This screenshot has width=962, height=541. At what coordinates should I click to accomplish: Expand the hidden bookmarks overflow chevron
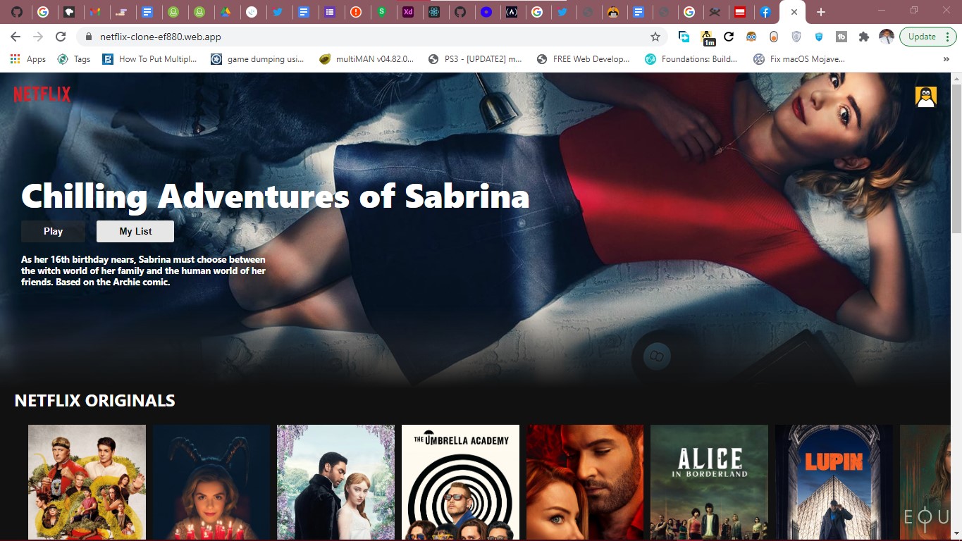[x=946, y=59]
